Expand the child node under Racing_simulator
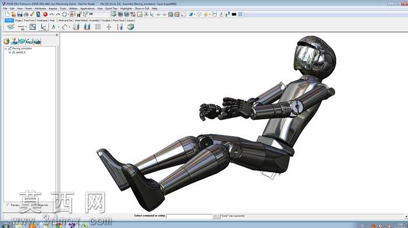 10,52
